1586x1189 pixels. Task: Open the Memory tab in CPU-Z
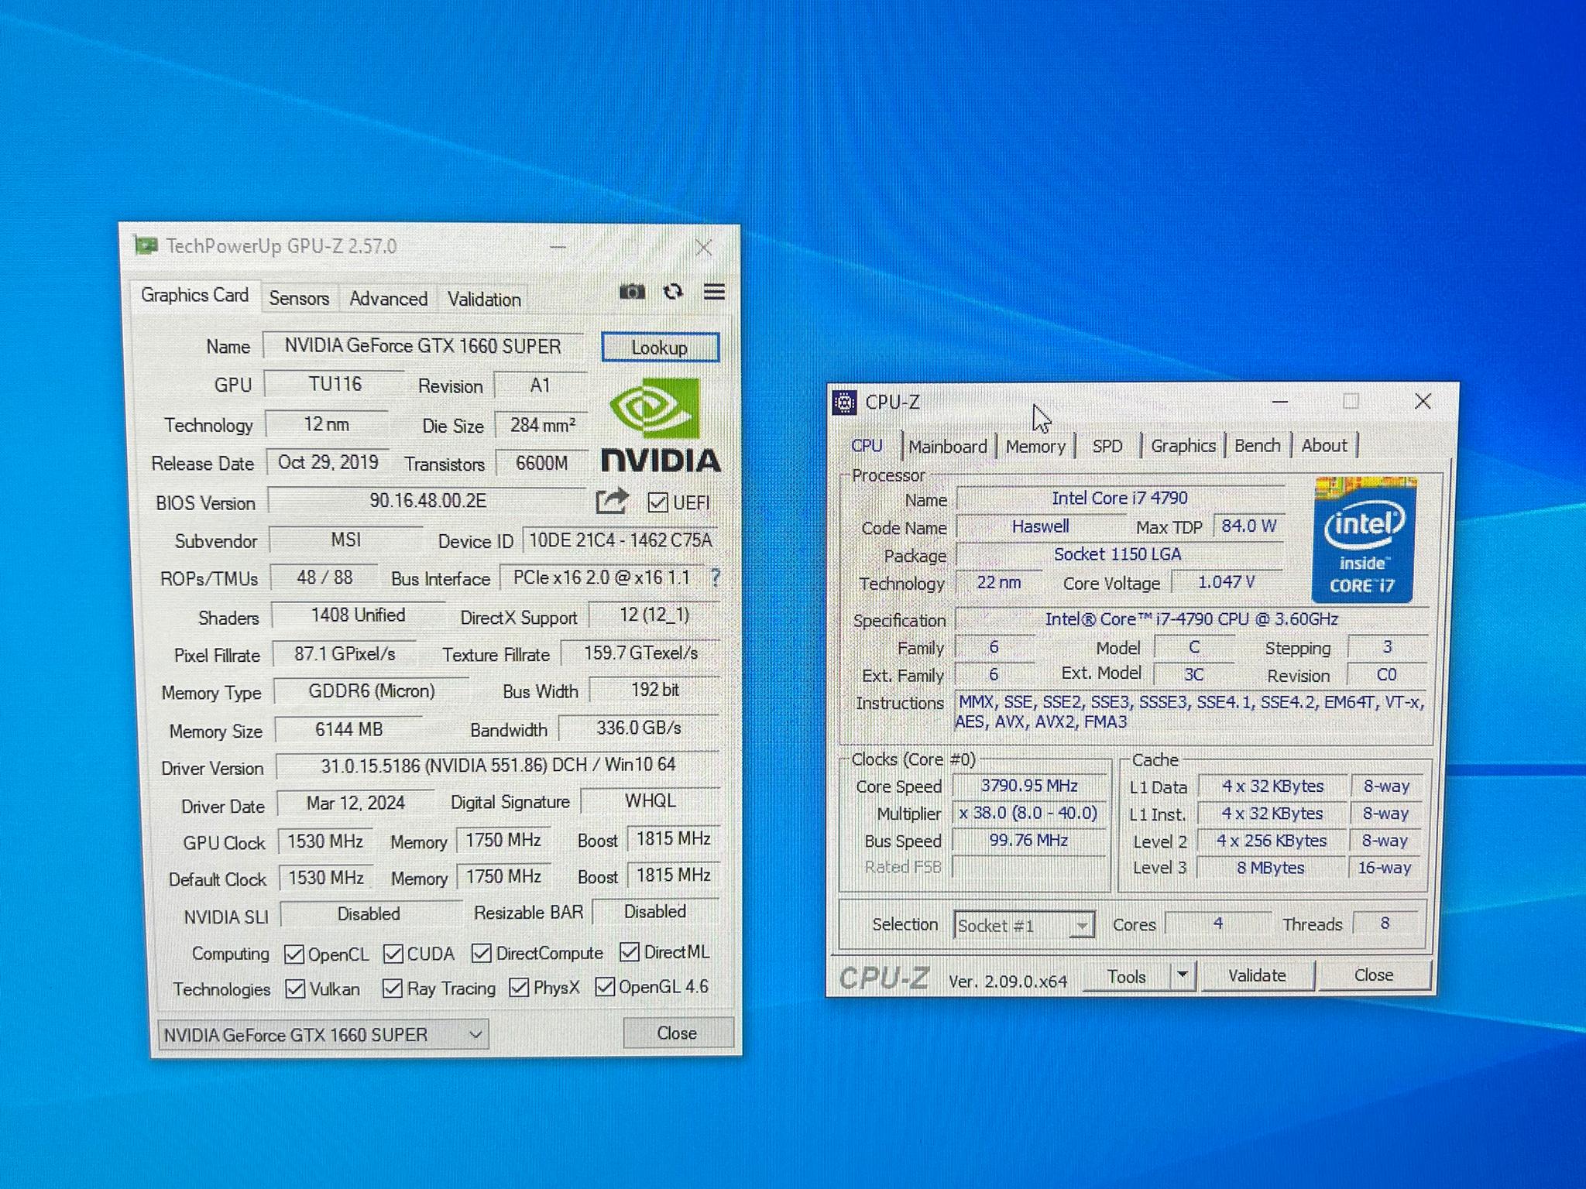click(x=1035, y=446)
